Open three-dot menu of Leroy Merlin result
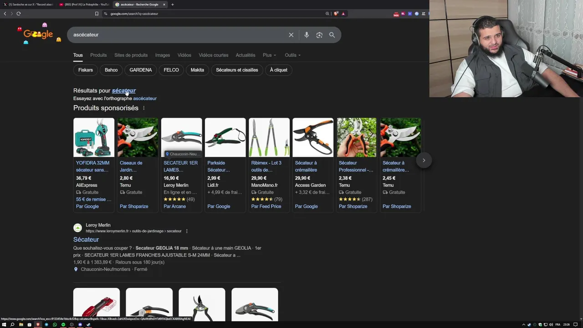This screenshot has width=583, height=328. 187,231
